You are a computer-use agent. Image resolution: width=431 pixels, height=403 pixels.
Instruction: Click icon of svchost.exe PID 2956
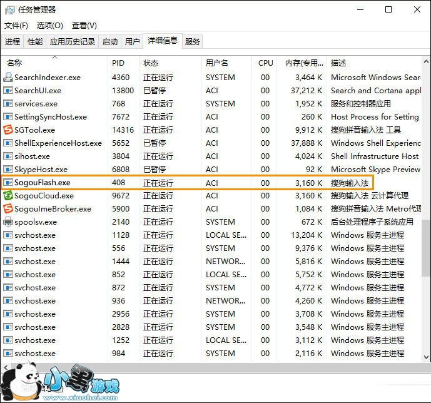point(8,314)
